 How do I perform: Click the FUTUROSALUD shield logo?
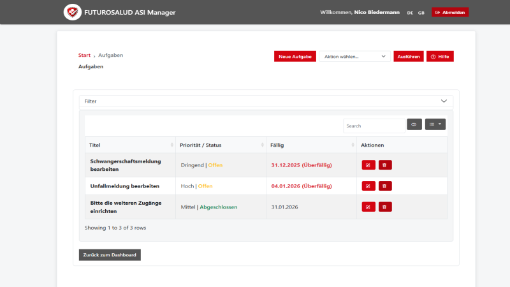click(x=72, y=12)
